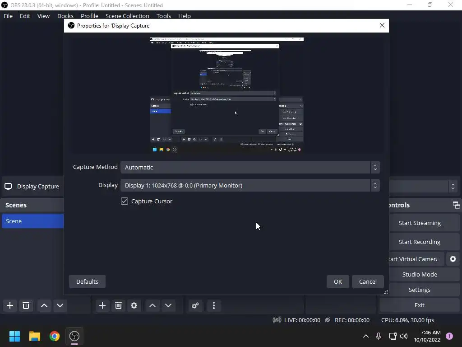Cancel the Display Capture properties
The width and height of the screenshot is (462, 347).
368,281
